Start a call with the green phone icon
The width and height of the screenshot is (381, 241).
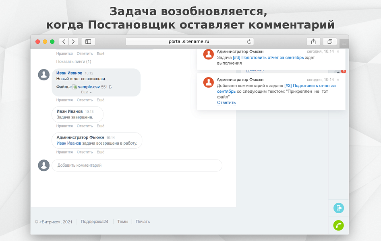[x=338, y=225]
